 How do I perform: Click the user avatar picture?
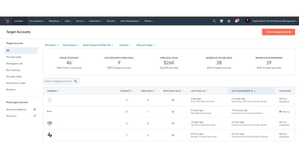click(x=248, y=21)
